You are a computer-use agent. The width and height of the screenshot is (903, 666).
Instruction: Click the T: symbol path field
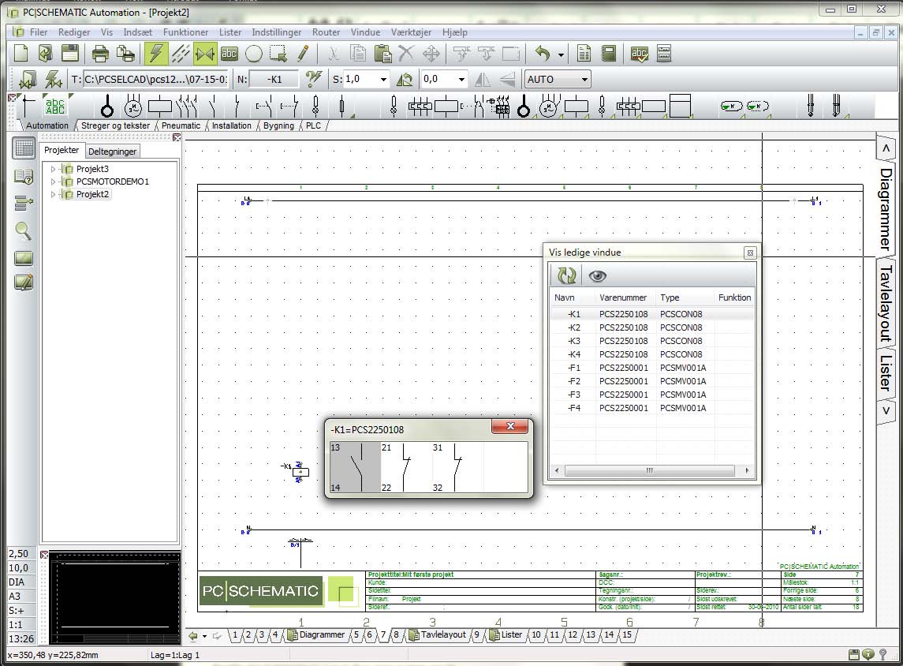[155, 80]
